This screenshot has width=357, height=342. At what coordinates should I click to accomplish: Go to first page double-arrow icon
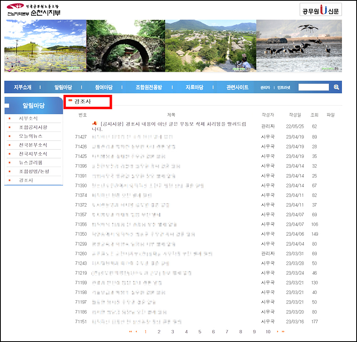(130, 332)
